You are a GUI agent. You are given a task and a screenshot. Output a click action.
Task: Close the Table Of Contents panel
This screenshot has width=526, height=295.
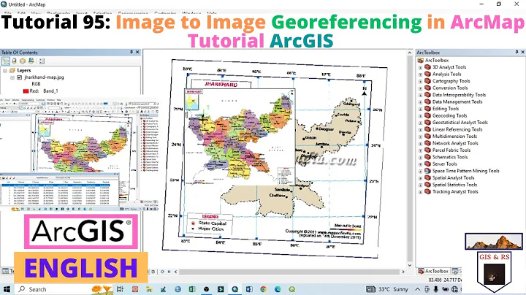click(137, 53)
